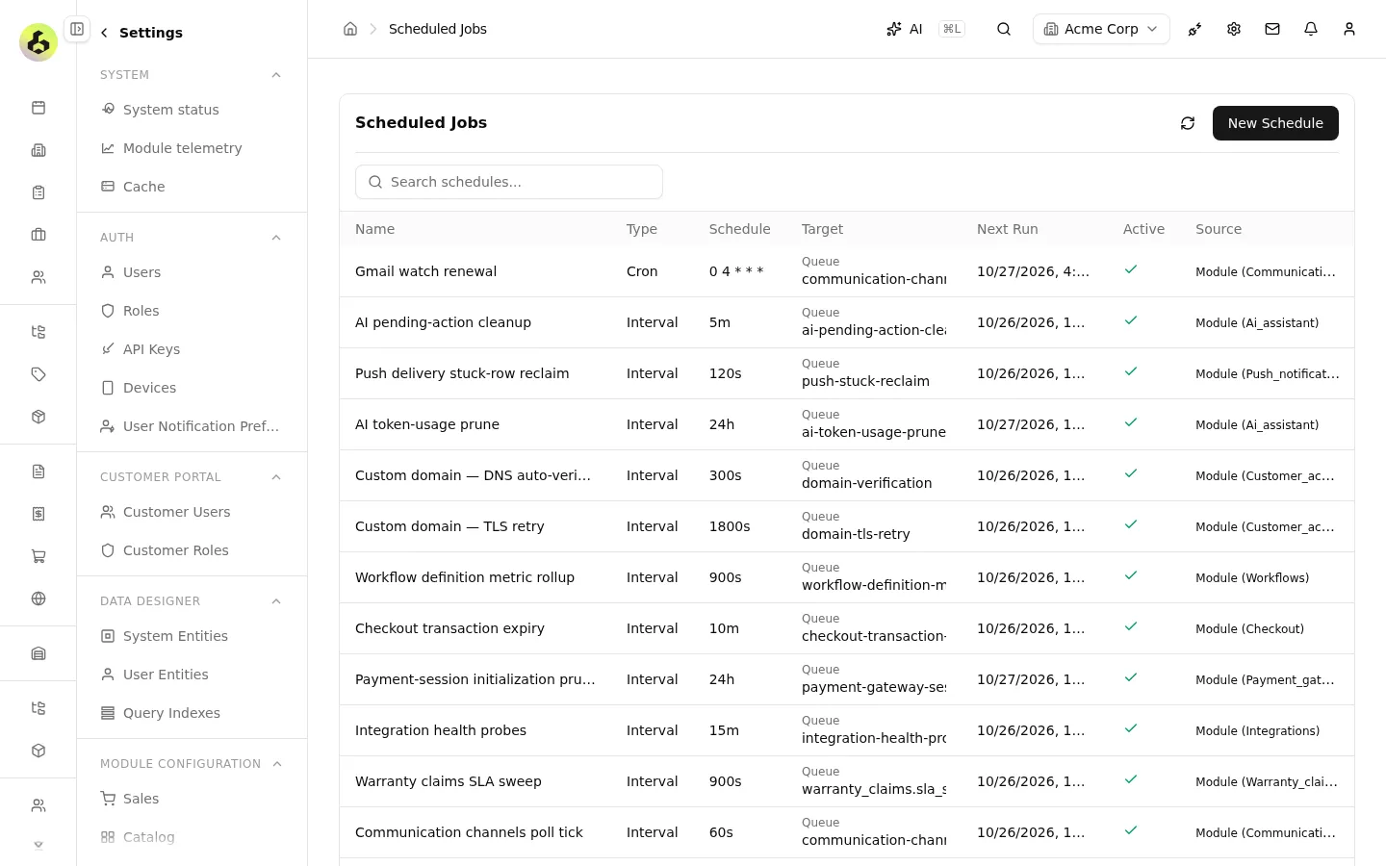Collapse the MODULE CONFIGURATION section chevron
1386x866 pixels.
(277, 764)
